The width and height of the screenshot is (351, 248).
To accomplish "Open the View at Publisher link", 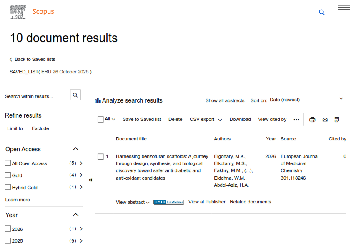I will coord(207,202).
